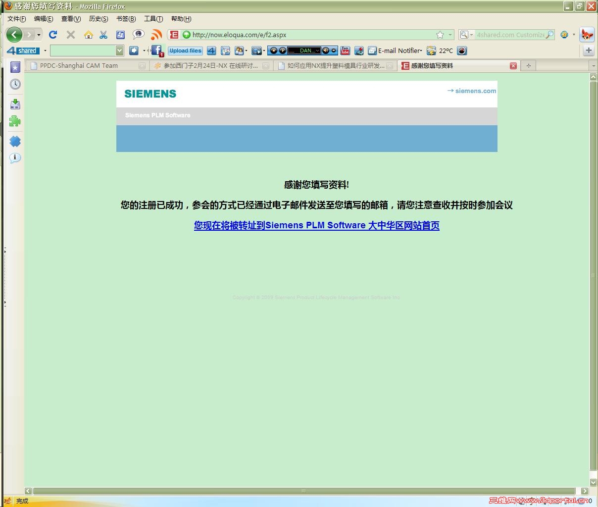Open the 历史(S) menu
Screen dimensions: 598x507
click(x=99, y=19)
